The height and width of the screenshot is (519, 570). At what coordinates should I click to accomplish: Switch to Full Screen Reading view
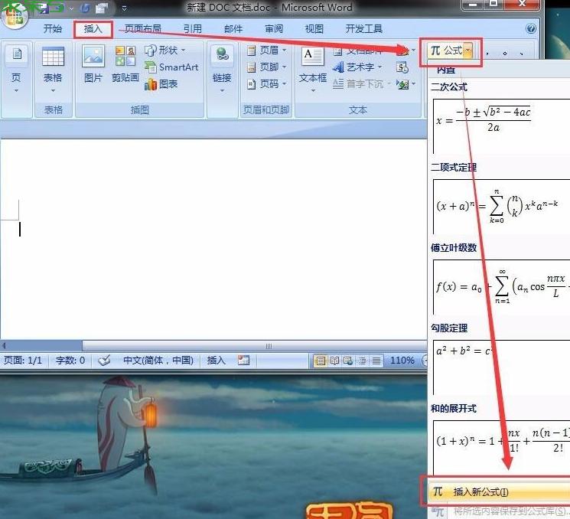(x=334, y=361)
